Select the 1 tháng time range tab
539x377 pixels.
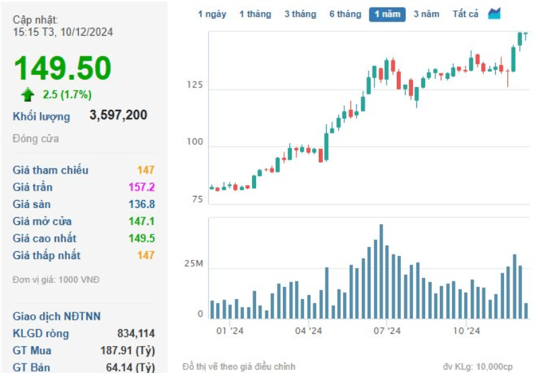(255, 14)
